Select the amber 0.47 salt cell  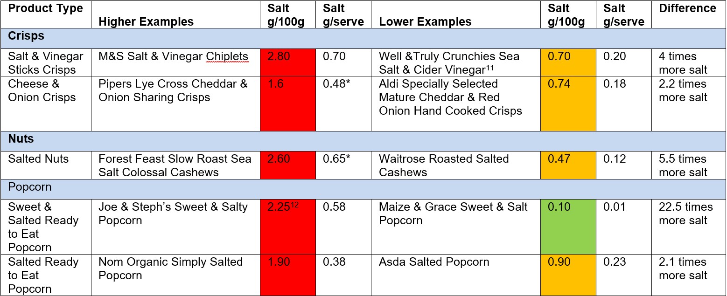pos(568,165)
